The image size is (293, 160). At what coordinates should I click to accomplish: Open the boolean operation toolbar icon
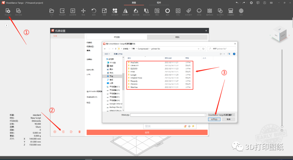[x=220, y=11]
